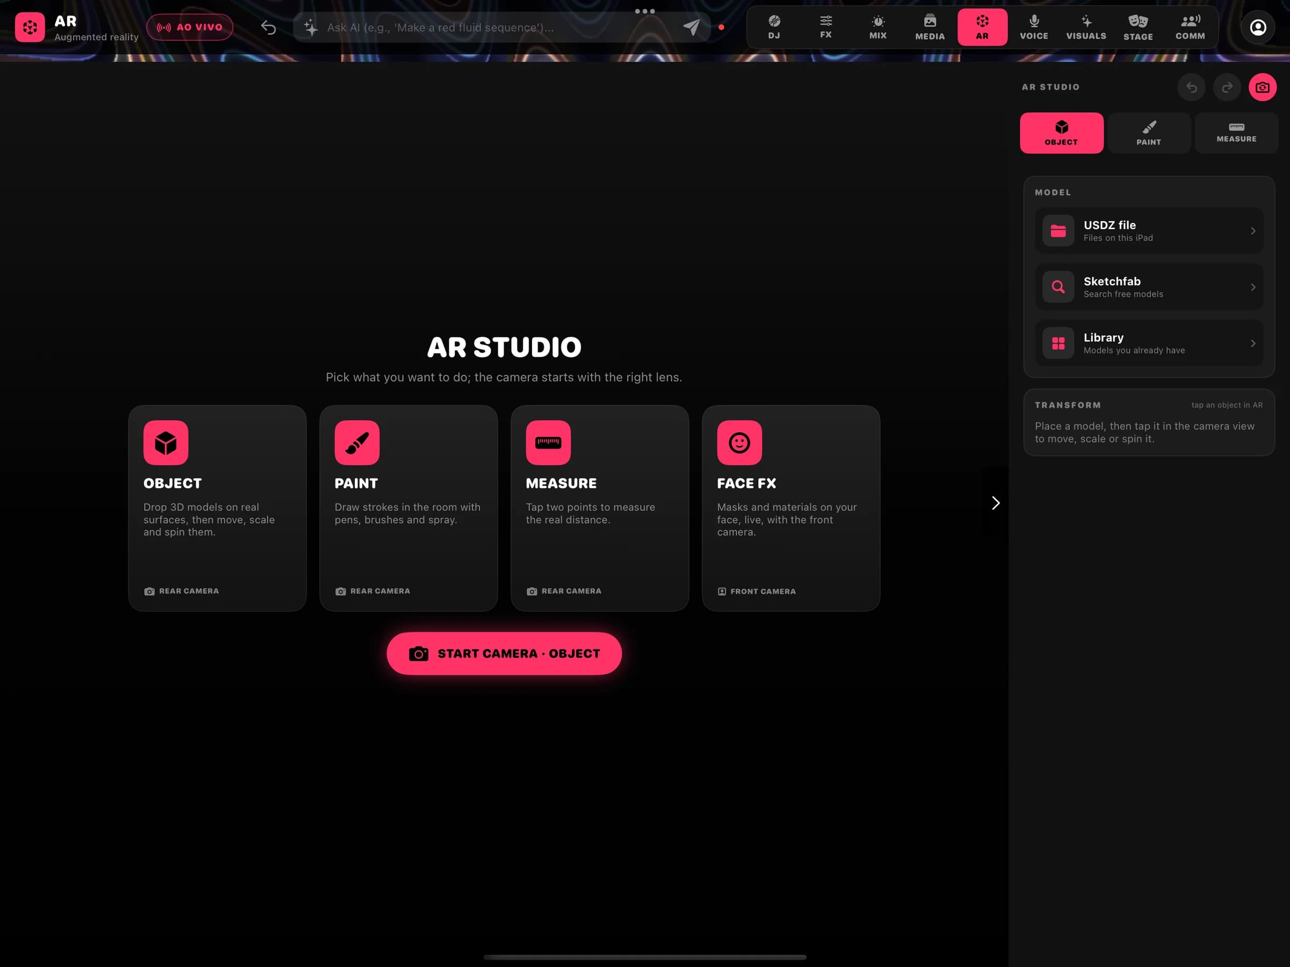
Task: Click START CAMERA · OBJECT button
Action: pyautogui.click(x=505, y=654)
